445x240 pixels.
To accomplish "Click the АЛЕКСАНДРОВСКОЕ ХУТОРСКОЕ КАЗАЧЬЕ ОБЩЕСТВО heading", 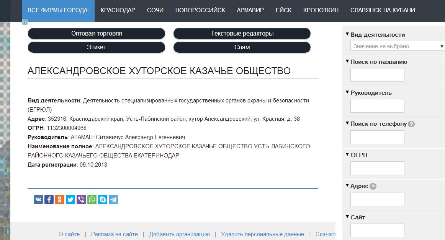I will point(159,71).
